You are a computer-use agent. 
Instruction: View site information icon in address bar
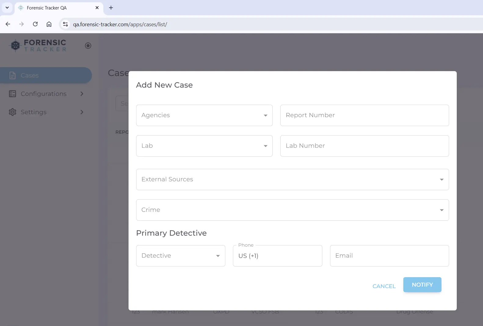click(x=65, y=24)
